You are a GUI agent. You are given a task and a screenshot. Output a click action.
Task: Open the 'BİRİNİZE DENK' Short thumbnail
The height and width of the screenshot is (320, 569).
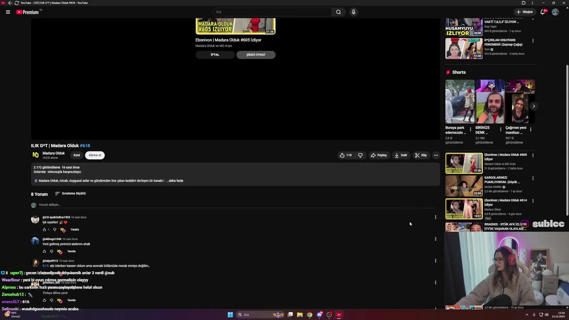pos(490,102)
